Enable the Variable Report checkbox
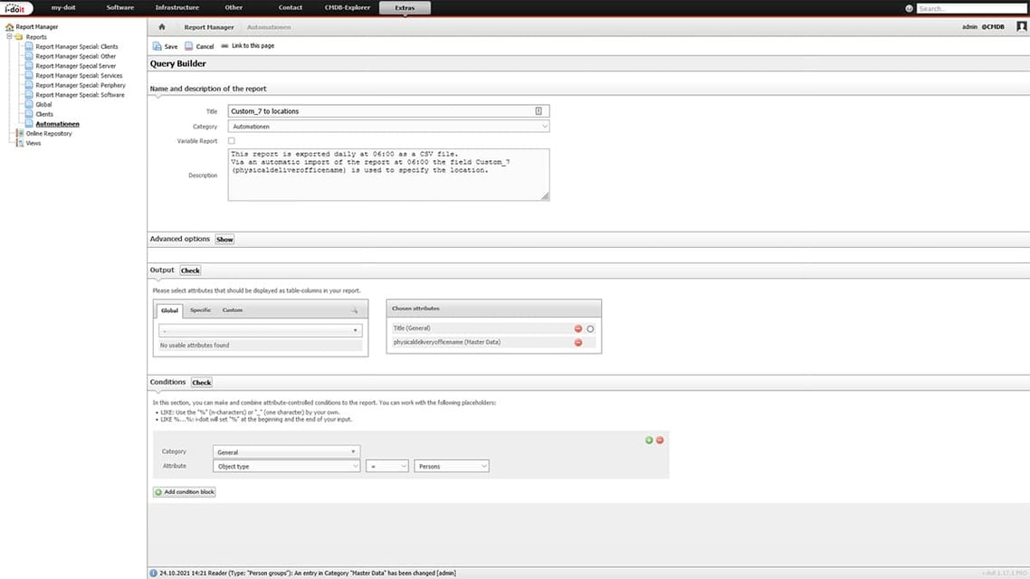Screen dimensions: 1030x579 (231, 140)
